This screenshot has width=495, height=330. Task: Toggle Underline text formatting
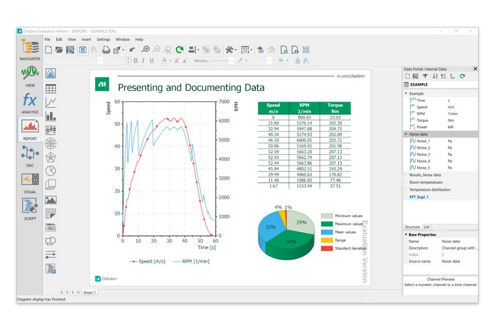152,61
